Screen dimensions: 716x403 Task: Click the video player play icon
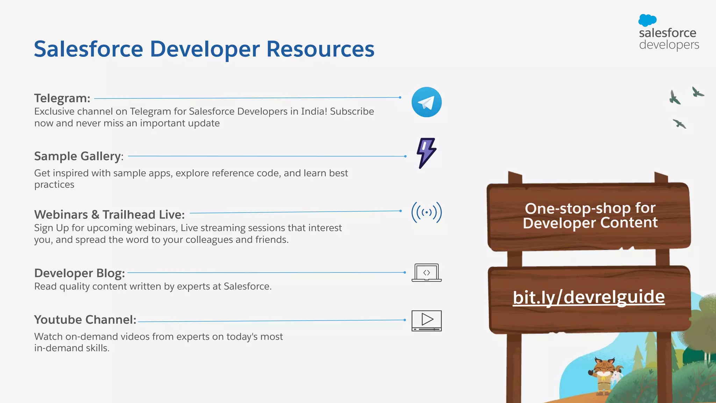point(427,320)
